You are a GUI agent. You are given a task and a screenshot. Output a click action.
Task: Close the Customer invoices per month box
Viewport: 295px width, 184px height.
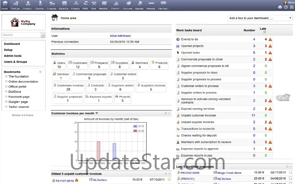pos(169,113)
